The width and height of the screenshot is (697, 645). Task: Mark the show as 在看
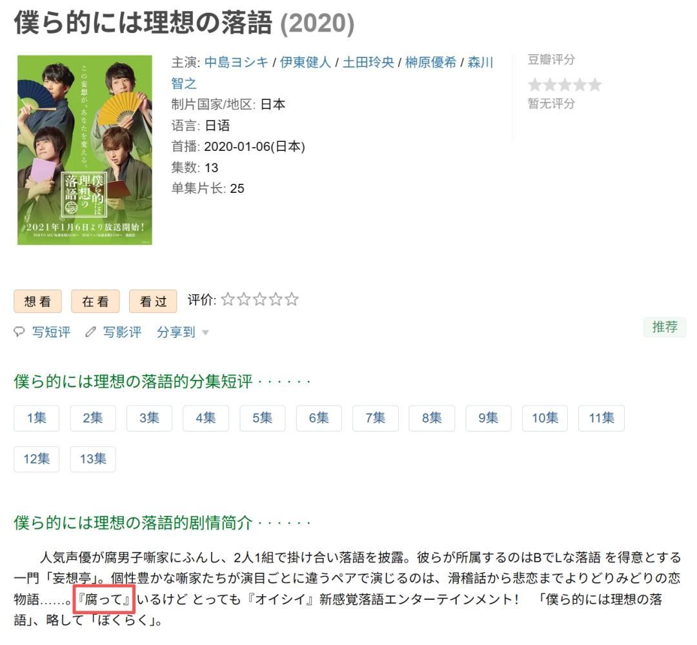96,302
